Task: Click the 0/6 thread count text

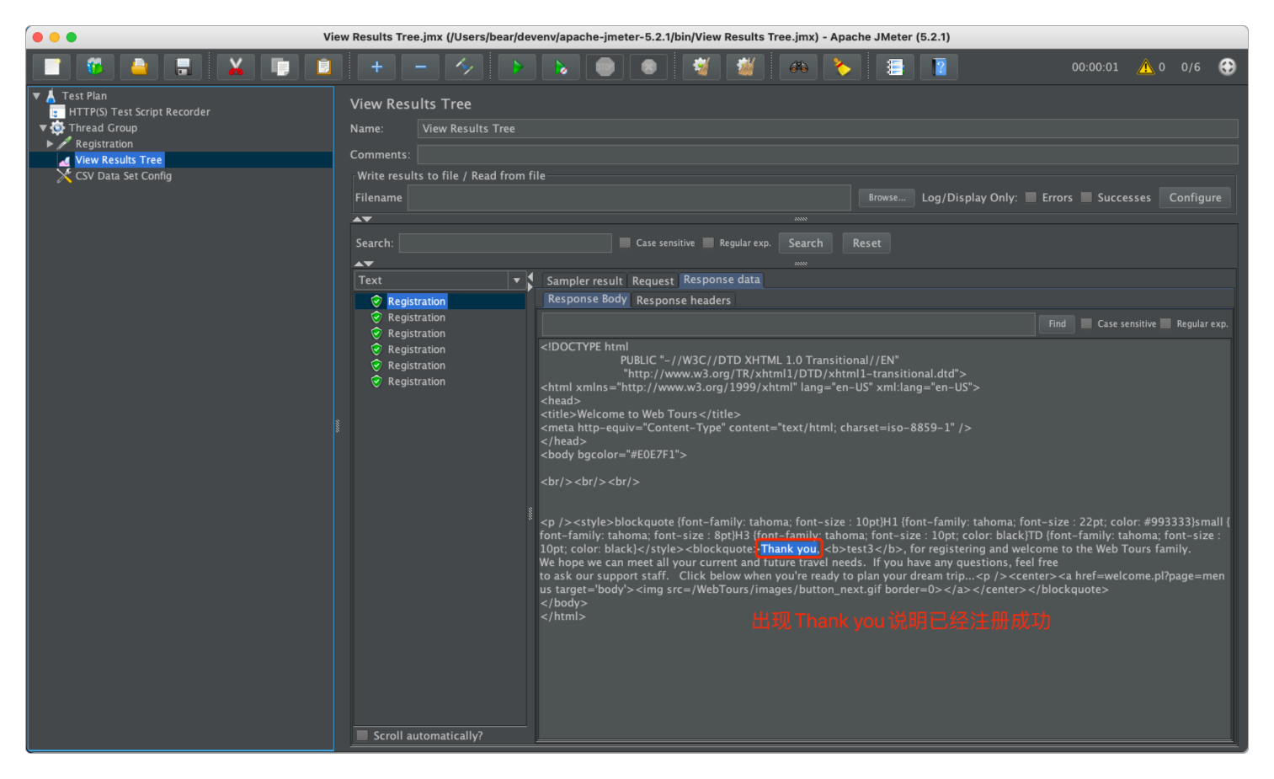Action: (1191, 67)
